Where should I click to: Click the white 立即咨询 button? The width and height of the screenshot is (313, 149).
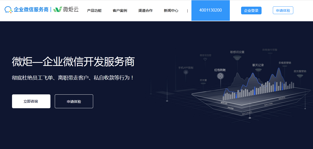pyautogui.click(x=31, y=101)
